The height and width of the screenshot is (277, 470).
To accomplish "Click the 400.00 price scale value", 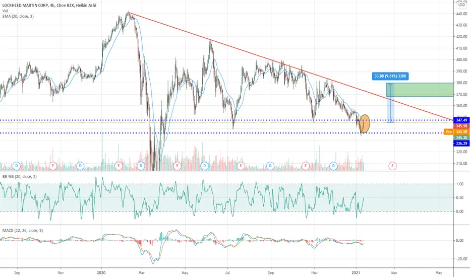I will [x=461, y=59].
